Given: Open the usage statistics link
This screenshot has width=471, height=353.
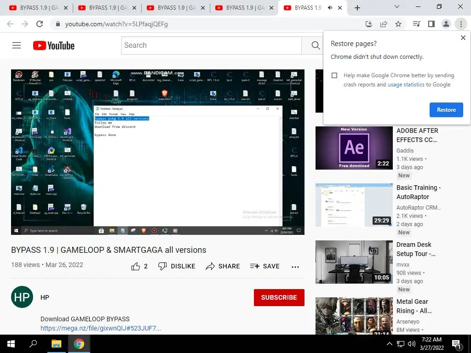Looking at the screenshot, I should 406,85.
